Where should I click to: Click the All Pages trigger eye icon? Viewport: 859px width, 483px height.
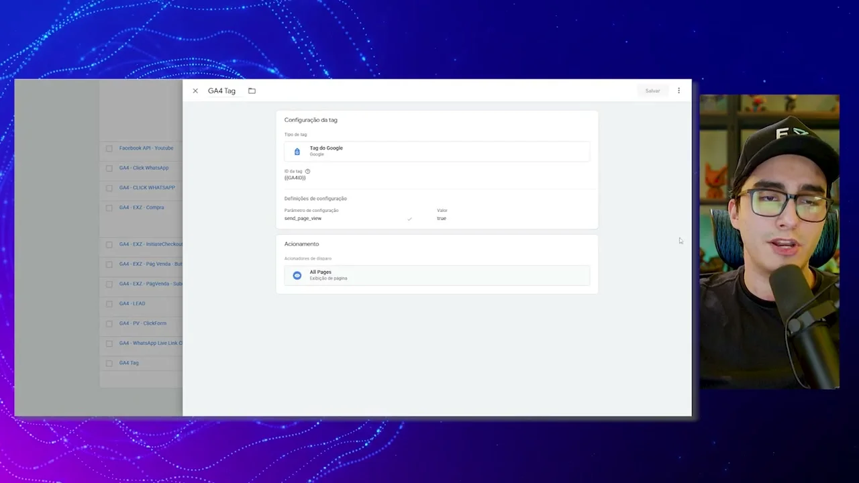pyautogui.click(x=297, y=275)
